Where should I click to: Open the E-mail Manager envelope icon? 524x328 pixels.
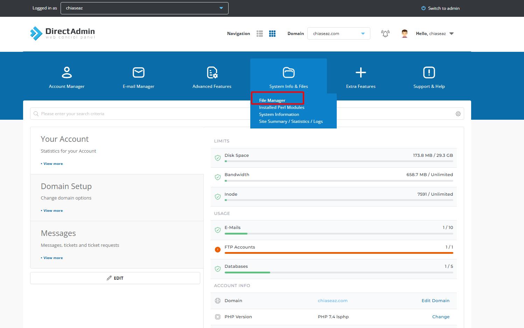coord(138,72)
